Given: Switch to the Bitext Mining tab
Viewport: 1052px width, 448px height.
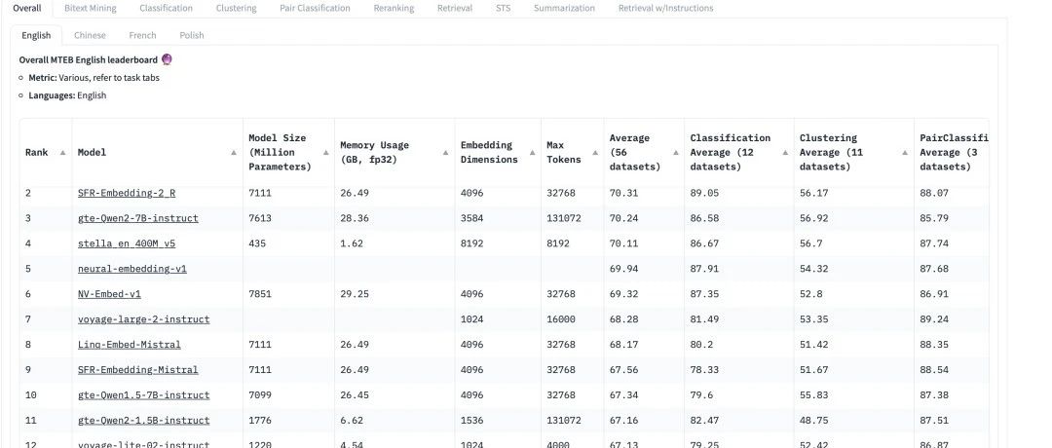Looking at the screenshot, I should coord(90,8).
